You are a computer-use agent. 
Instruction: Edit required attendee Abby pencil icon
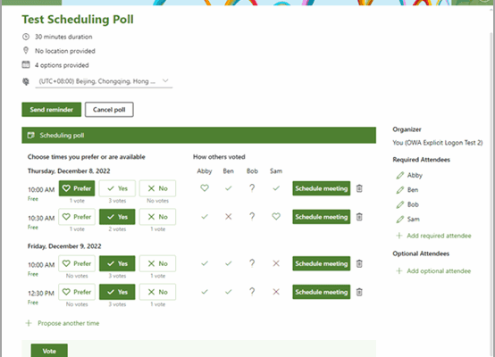click(400, 175)
